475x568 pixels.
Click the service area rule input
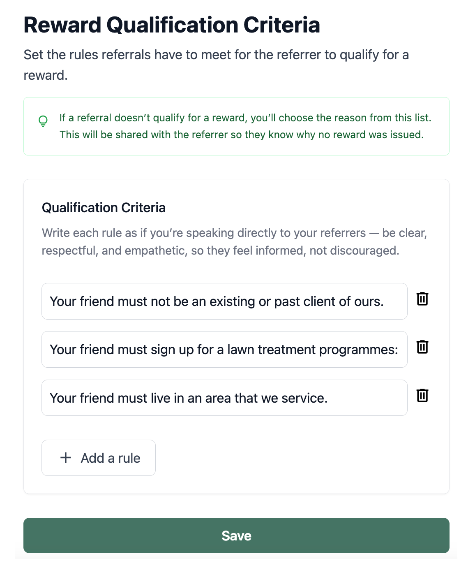tap(224, 397)
